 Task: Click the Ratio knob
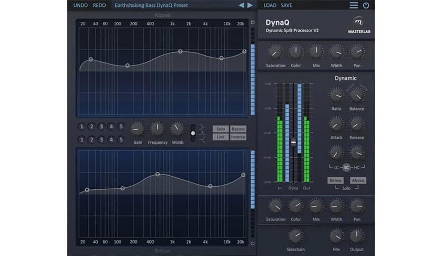[x=336, y=95]
